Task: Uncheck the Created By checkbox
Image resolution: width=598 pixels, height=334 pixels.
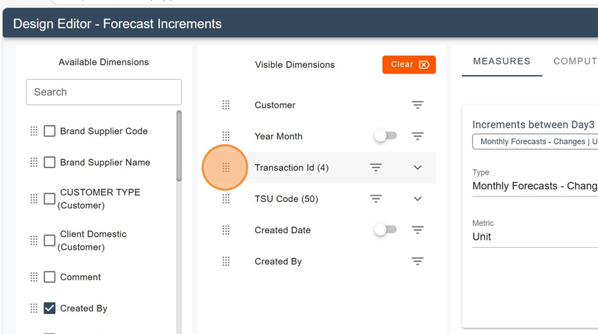Action: (x=49, y=308)
